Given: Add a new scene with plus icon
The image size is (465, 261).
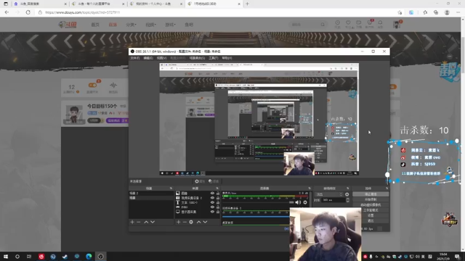Looking at the screenshot, I should pyautogui.click(x=132, y=222).
